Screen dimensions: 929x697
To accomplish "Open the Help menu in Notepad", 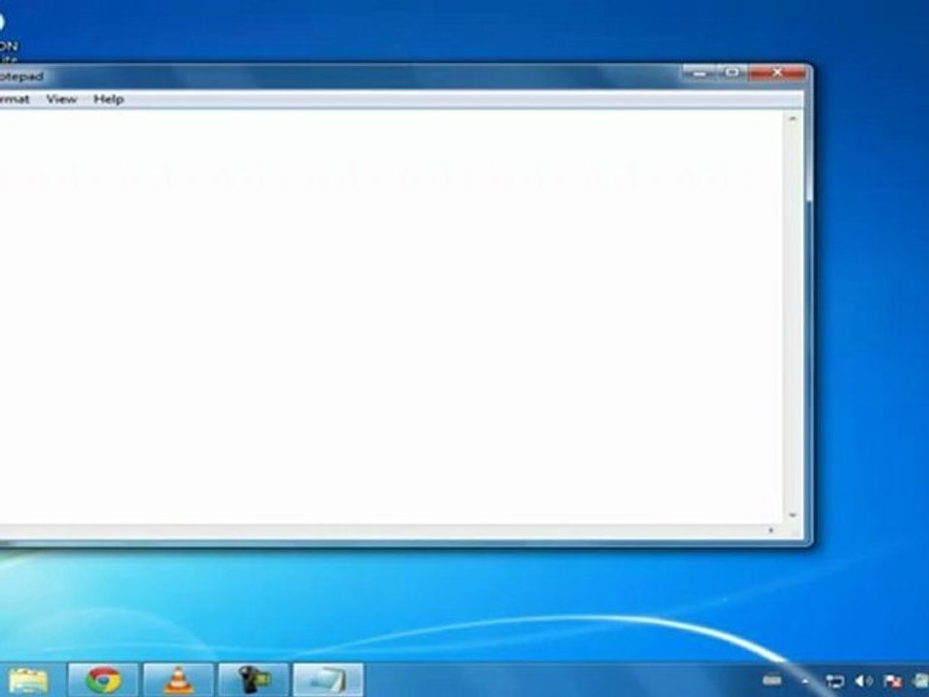I will (108, 99).
